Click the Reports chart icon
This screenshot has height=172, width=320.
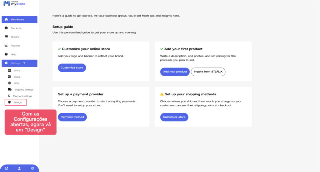coord(6,45)
